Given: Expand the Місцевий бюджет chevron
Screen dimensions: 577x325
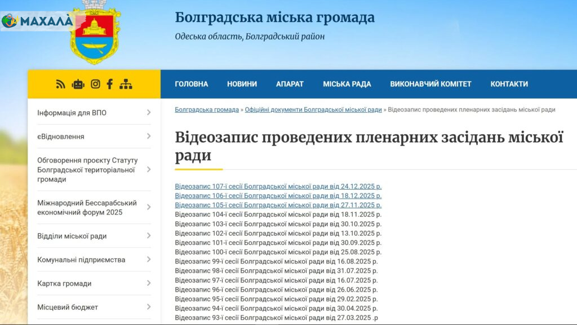Looking at the screenshot, I should coord(149,307).
